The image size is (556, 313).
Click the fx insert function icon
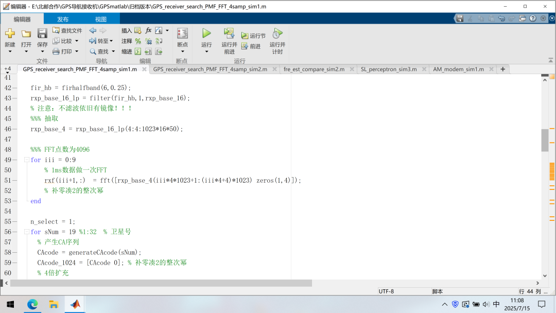tap(148, 30)
